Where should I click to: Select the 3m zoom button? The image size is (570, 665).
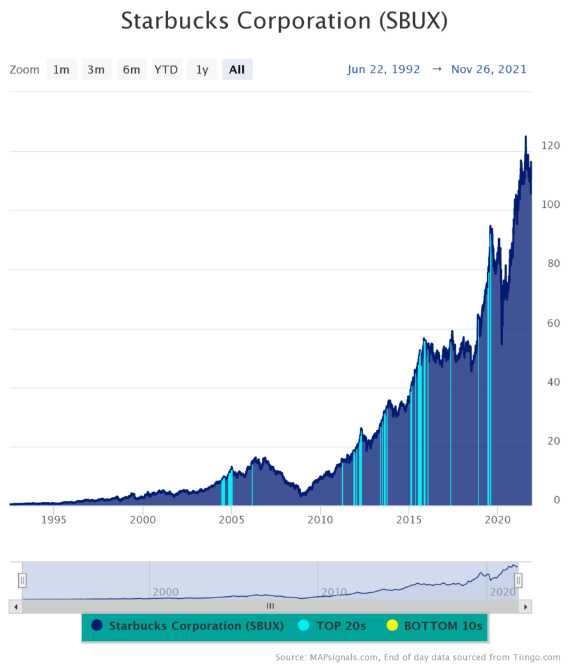pyautogui.click(x=96, y=69)
